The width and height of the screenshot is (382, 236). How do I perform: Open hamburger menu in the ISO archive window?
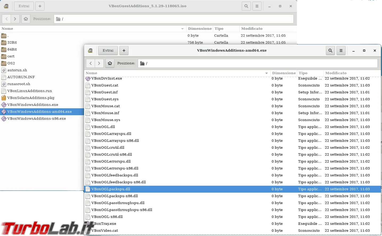(257, 6)
